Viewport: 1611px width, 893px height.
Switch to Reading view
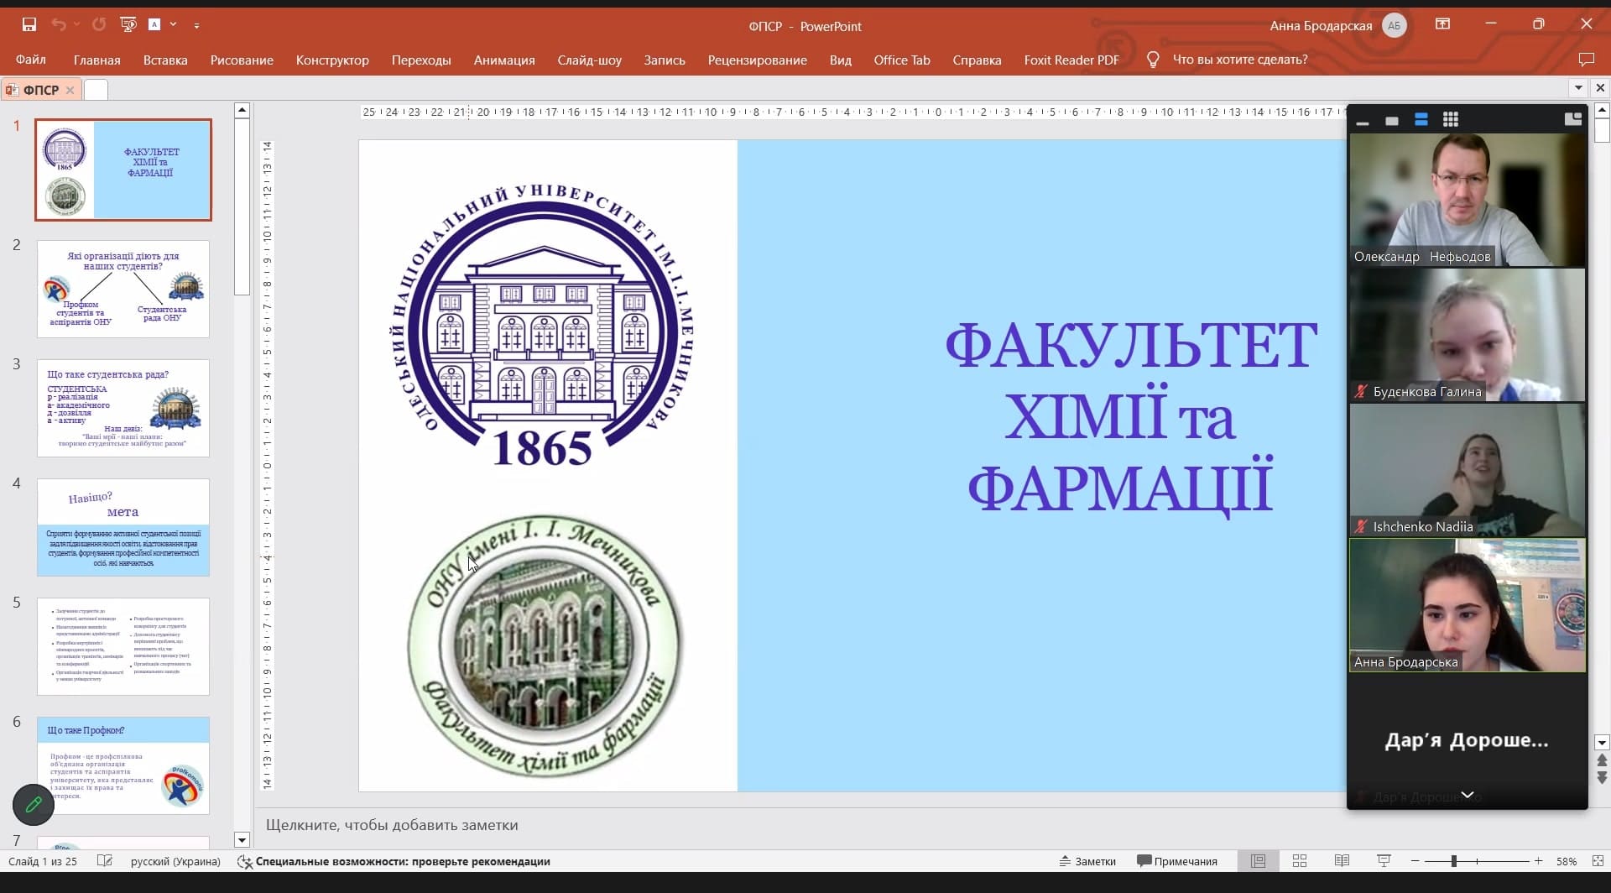click(1342, 861)
